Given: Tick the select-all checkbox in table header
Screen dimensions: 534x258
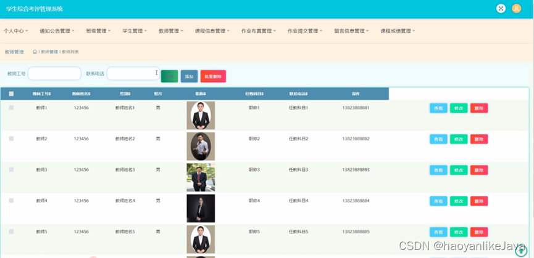Looking at the screenshot, I should click(11, 94).
